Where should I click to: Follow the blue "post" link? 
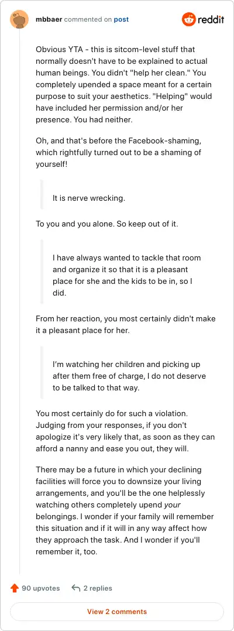click(x=121, y=19)
